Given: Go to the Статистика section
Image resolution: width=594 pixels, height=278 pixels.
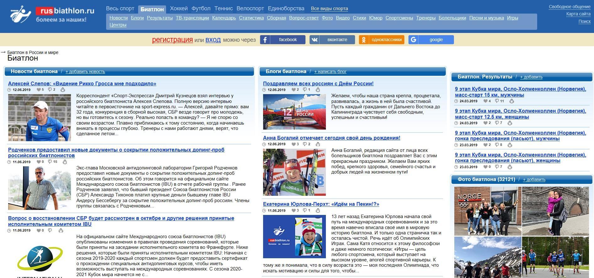Looking at the screenshot, I should click(x=251, y=18).
